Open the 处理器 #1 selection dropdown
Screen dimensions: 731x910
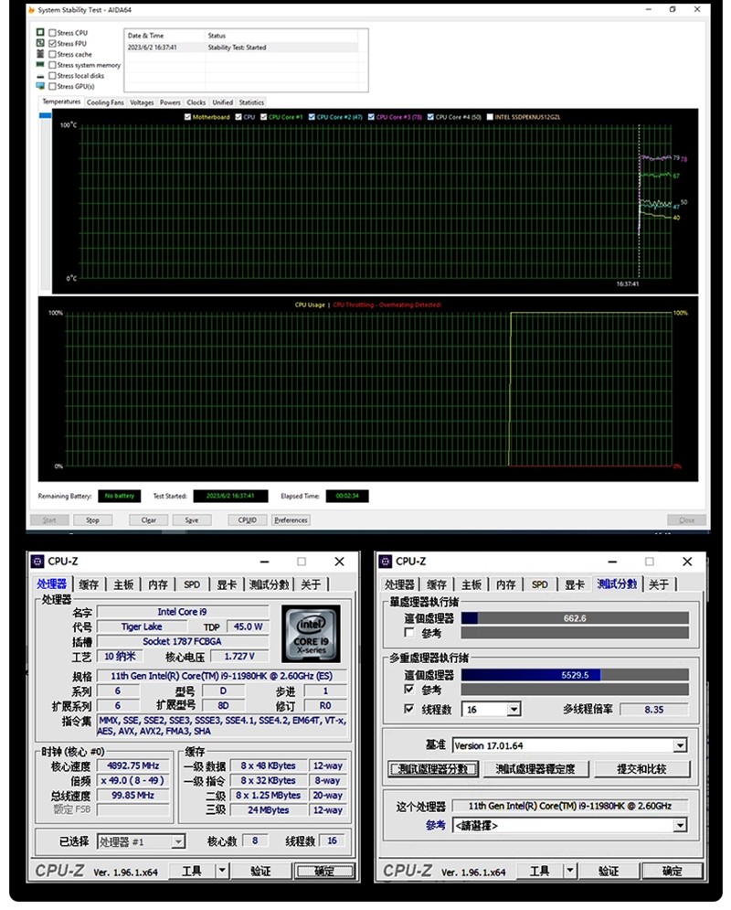pyautogui.click(x=178, y=841)
